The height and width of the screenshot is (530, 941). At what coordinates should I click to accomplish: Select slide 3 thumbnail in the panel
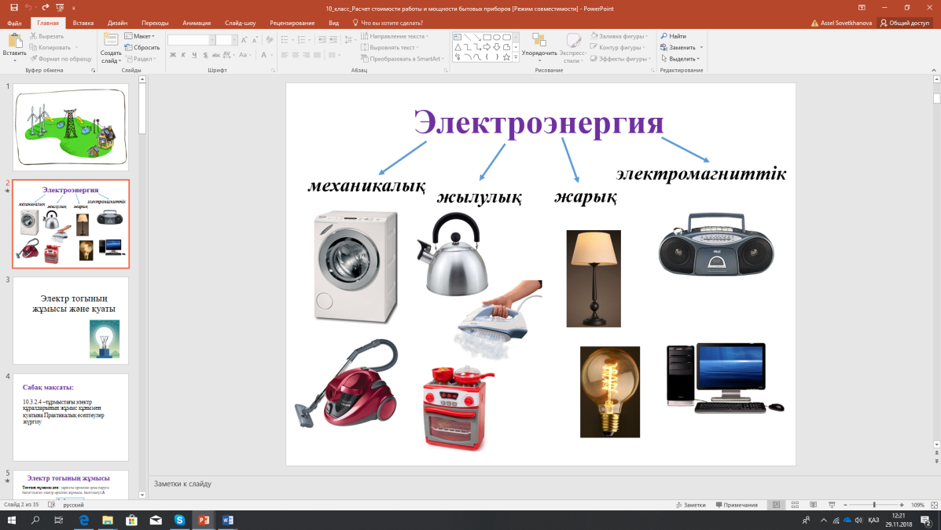coord(71,320)
